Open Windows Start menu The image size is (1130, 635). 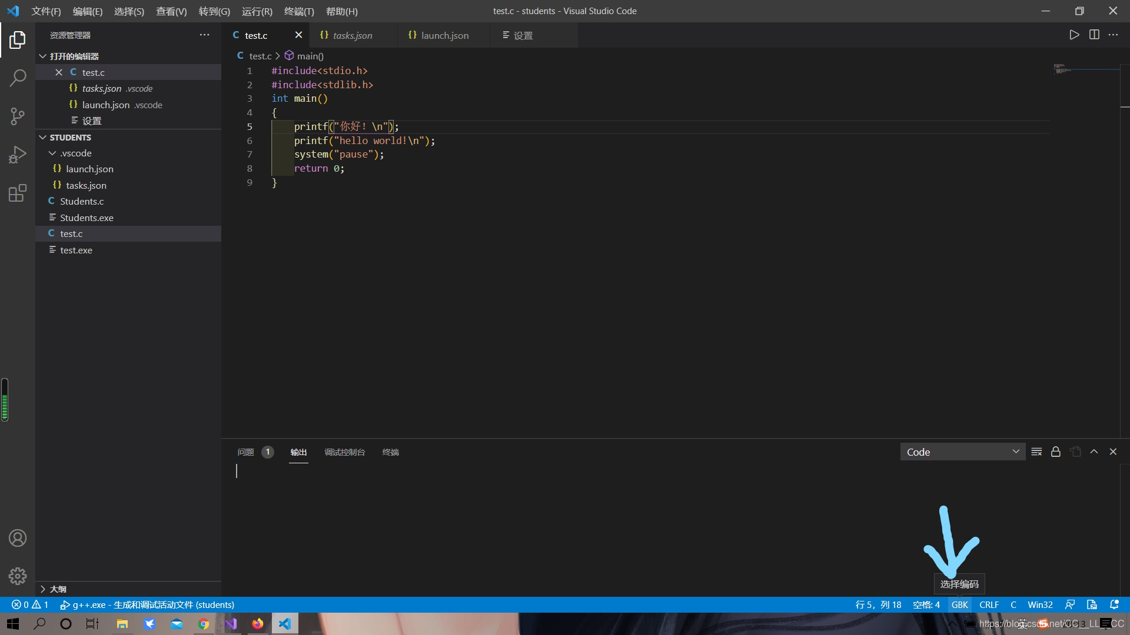13,624
